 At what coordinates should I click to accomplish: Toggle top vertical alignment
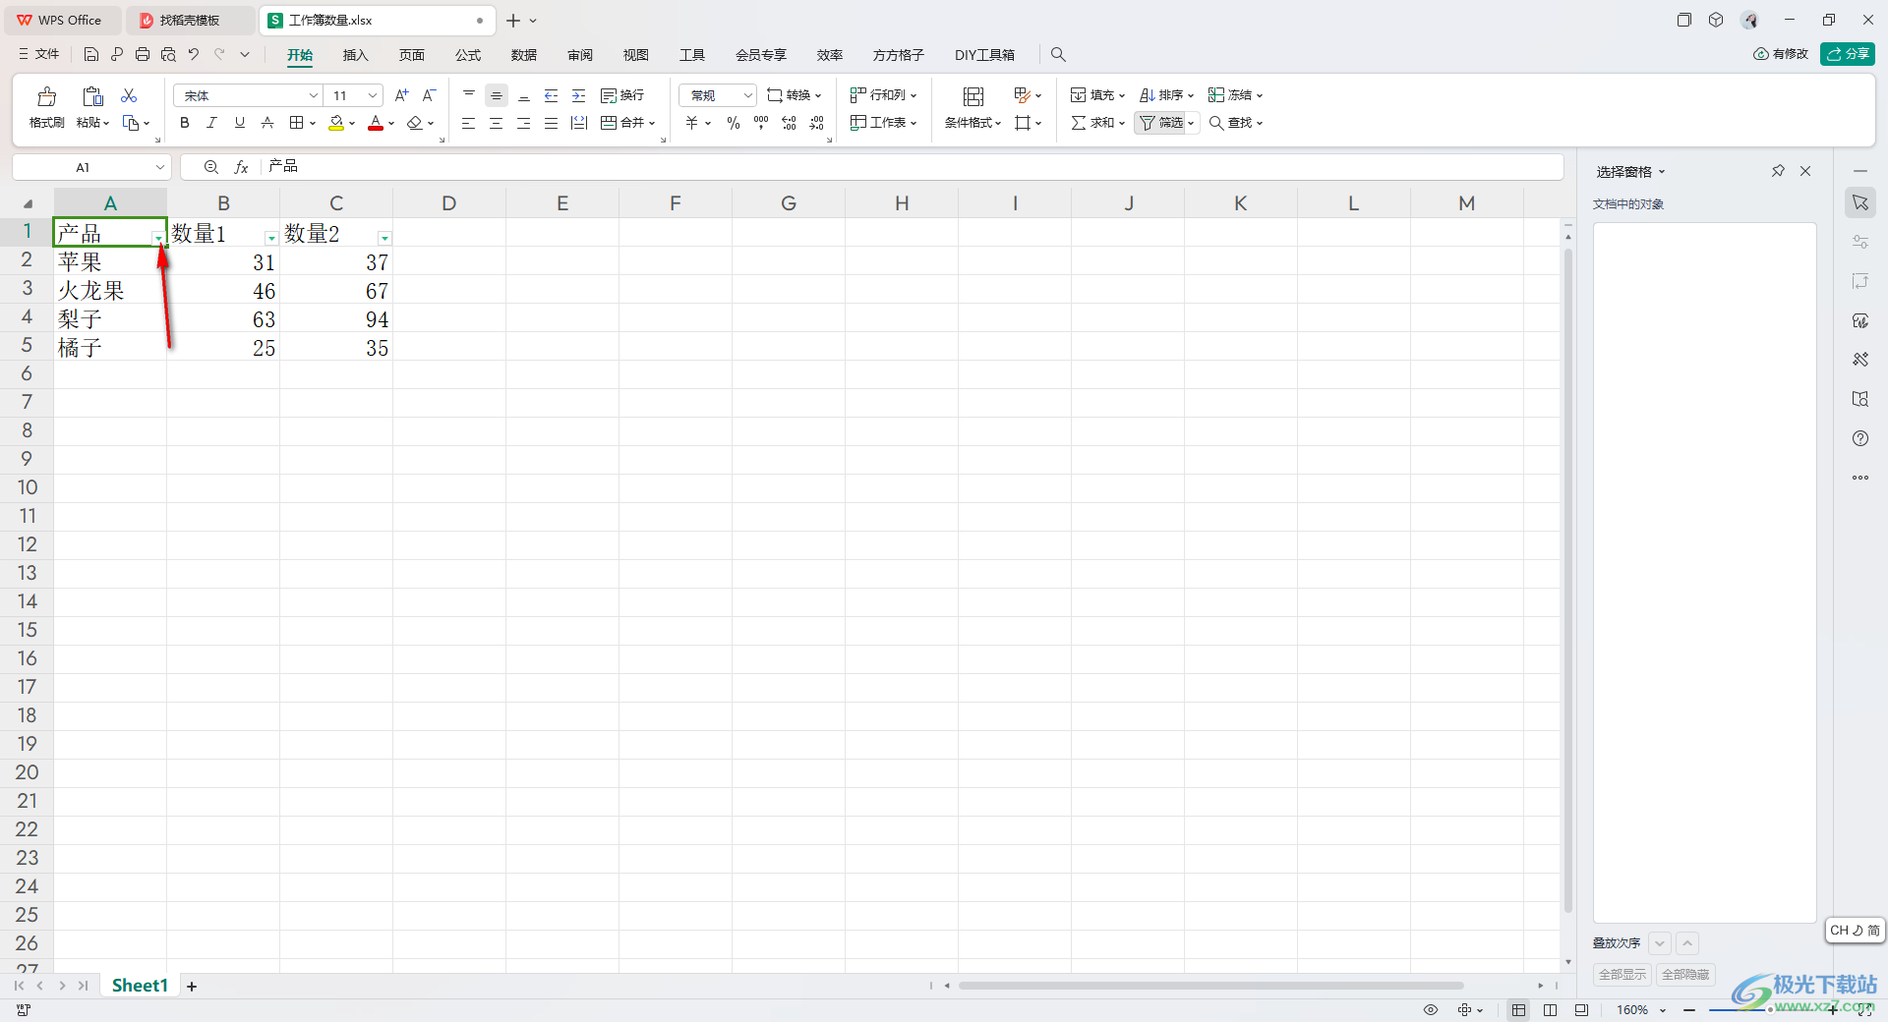pyautogui.click(x=469, y=95)
